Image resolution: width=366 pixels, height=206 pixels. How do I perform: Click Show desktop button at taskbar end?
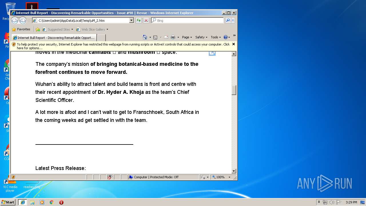[363, 202]
